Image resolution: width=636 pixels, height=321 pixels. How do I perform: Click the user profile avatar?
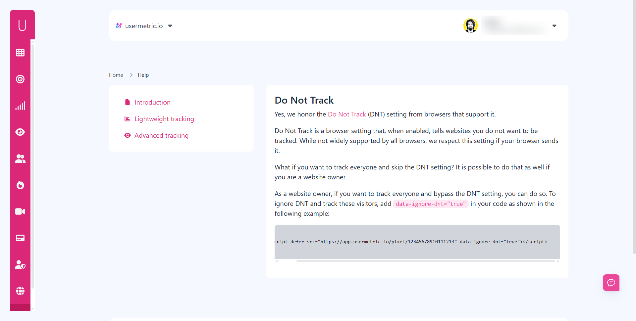470,25
